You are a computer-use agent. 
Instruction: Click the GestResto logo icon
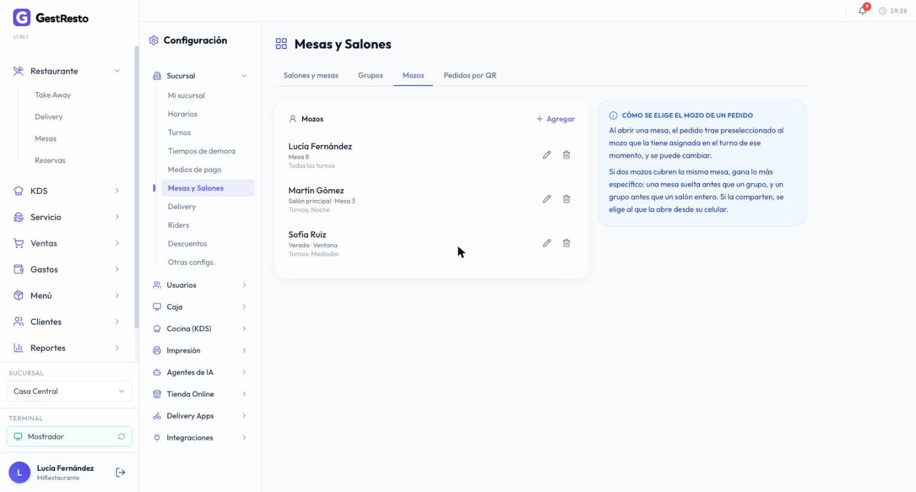pyautogui.click(x=21, y=18)
